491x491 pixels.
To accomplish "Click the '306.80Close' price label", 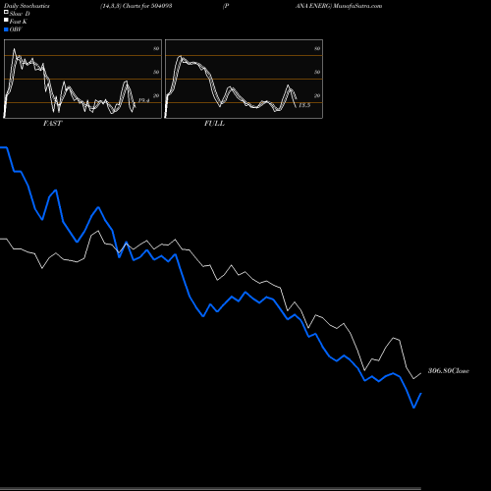I will pos(449,370).
